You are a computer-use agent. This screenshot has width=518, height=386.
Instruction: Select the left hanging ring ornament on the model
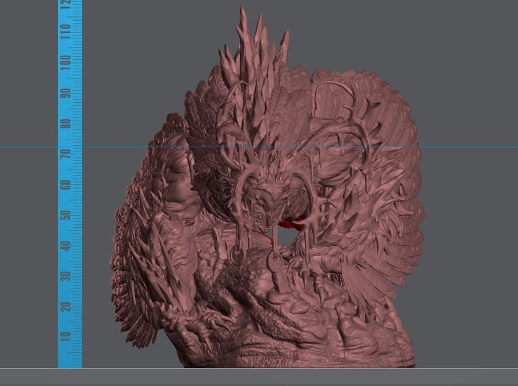[x=238, y=253]
